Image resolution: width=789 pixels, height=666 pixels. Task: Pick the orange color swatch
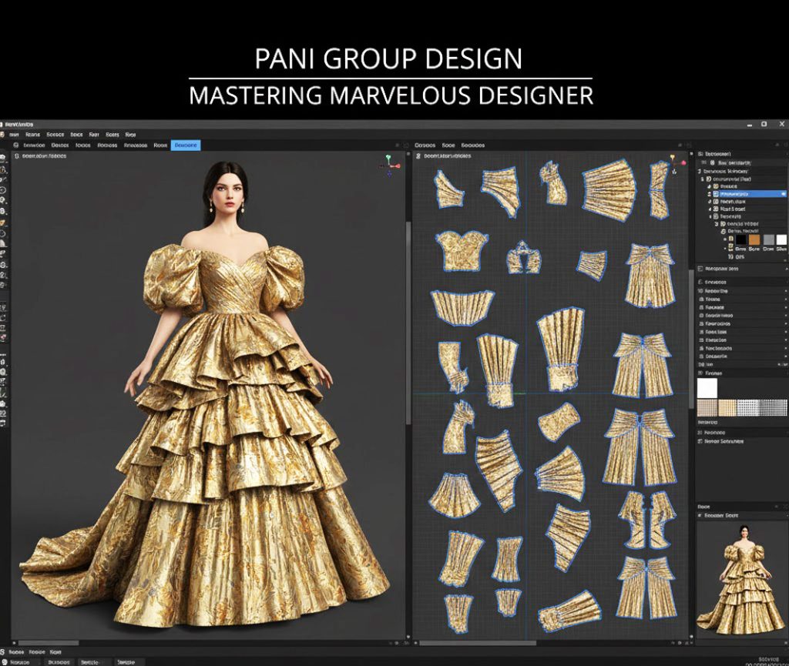click(x=754, y=239)
